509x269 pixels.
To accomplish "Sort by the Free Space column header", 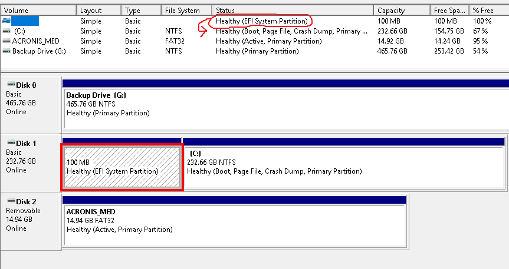I will coord(449,11).
